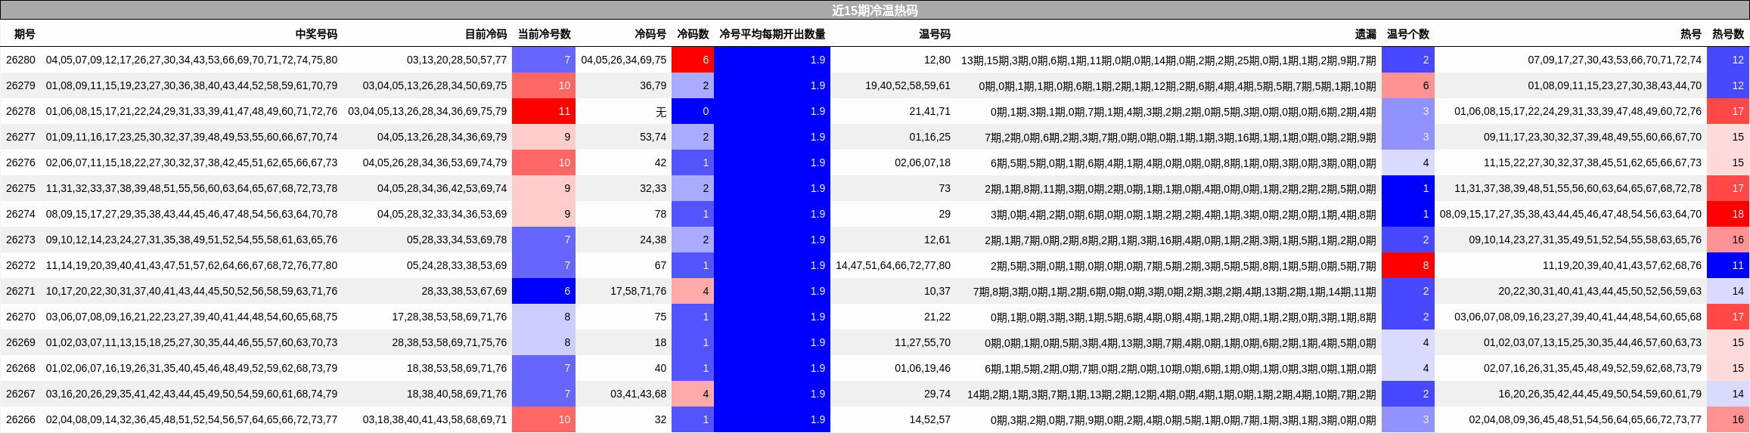Click the omission sequence in row 26267

[1171, 394]
